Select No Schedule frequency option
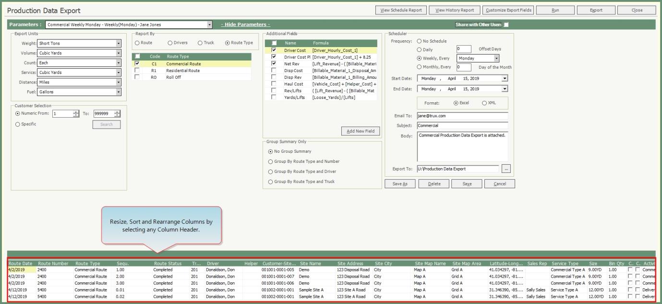The image size is (662, 304). 420,41
